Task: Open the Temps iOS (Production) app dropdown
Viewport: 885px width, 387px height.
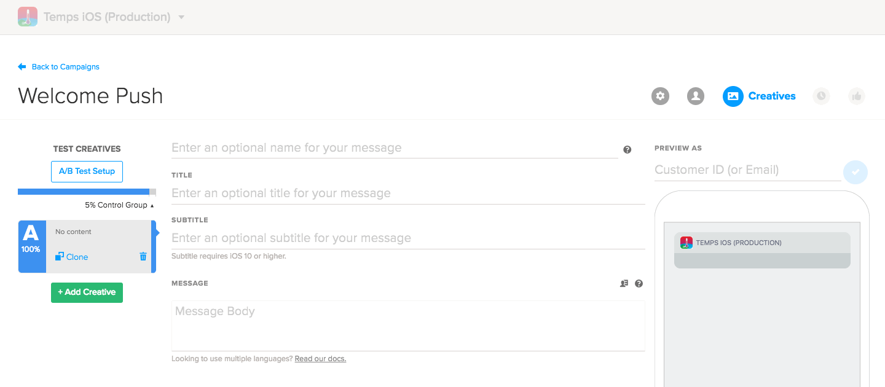Action: tap(181, 17)
